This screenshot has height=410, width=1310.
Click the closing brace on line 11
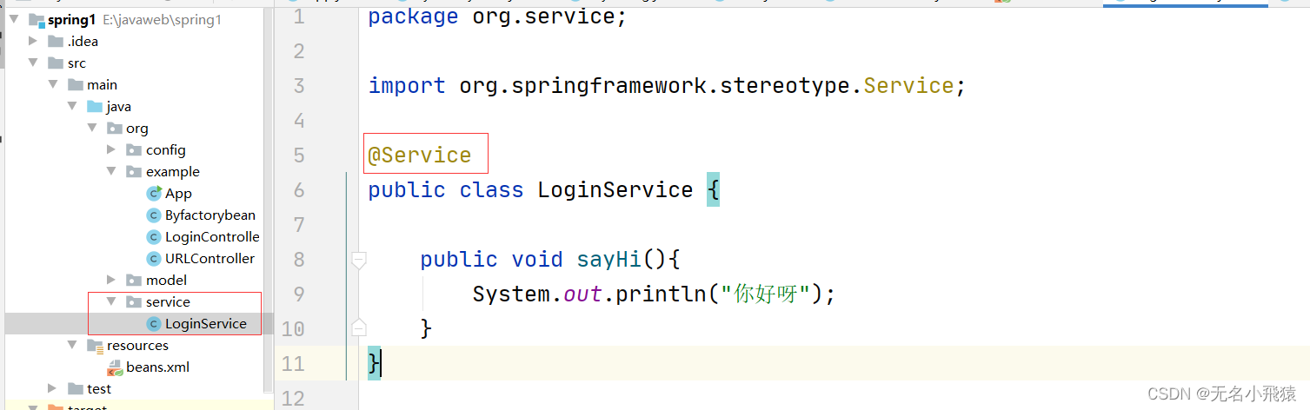374,364
